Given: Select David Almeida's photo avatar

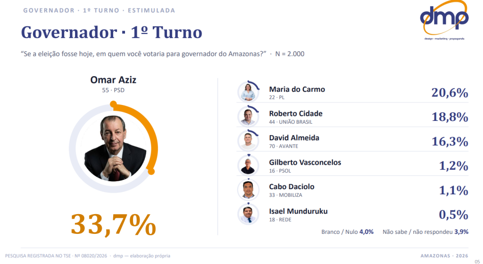Looking at the screenshot, I should click(248, 141).
